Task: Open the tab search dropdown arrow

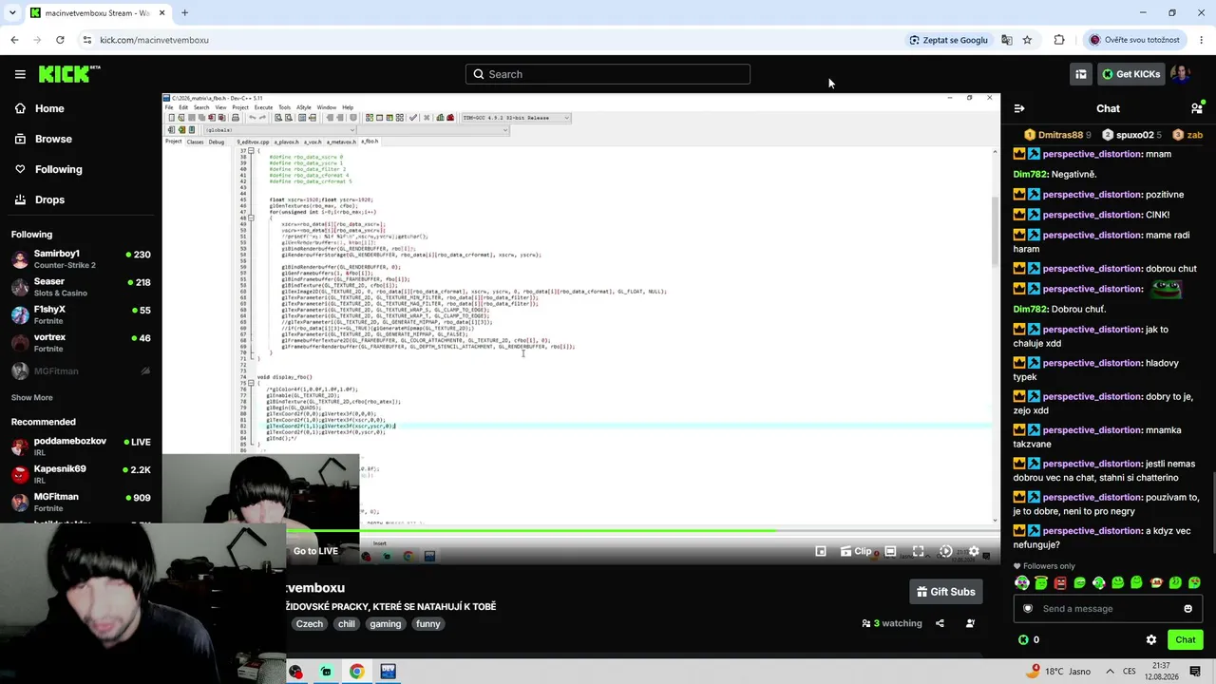Action: 12,13
